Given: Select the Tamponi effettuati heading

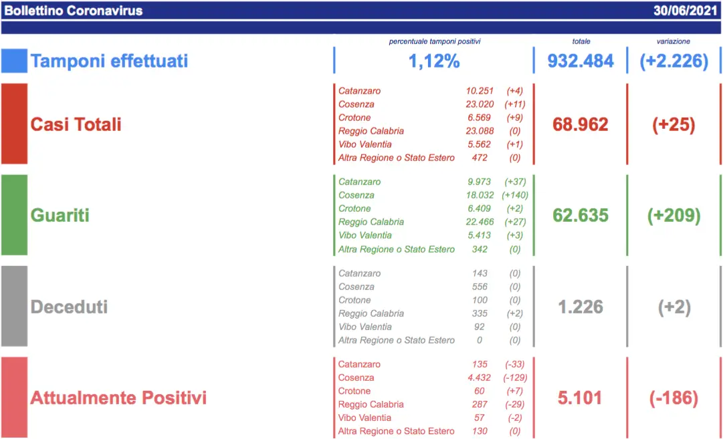Looking at the screenshot, I should [x=109, y=61].
